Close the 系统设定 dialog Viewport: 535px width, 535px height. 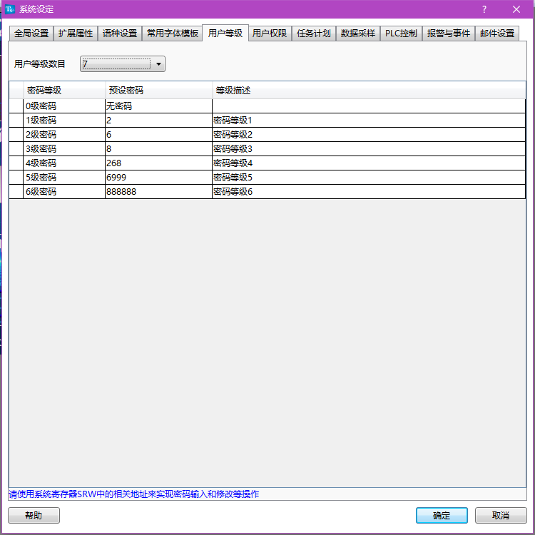[516, 9]
